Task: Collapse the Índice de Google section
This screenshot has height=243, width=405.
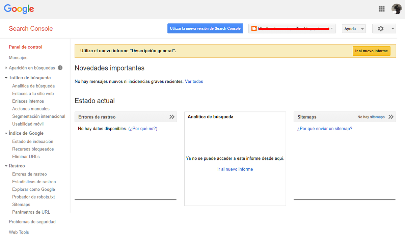Action: click(6, 133)
